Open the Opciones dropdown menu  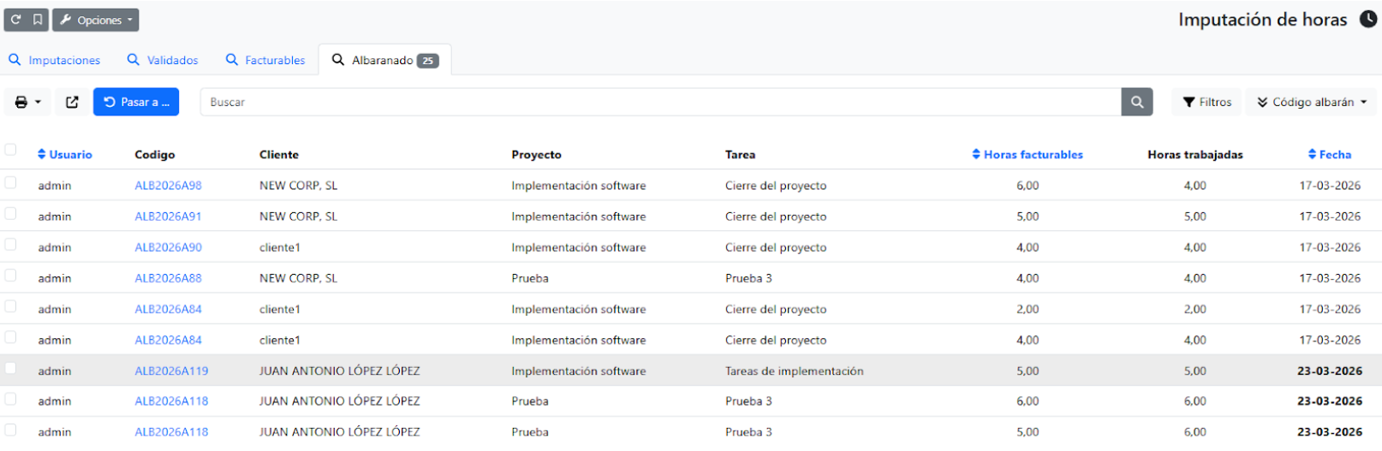[96, 20]
